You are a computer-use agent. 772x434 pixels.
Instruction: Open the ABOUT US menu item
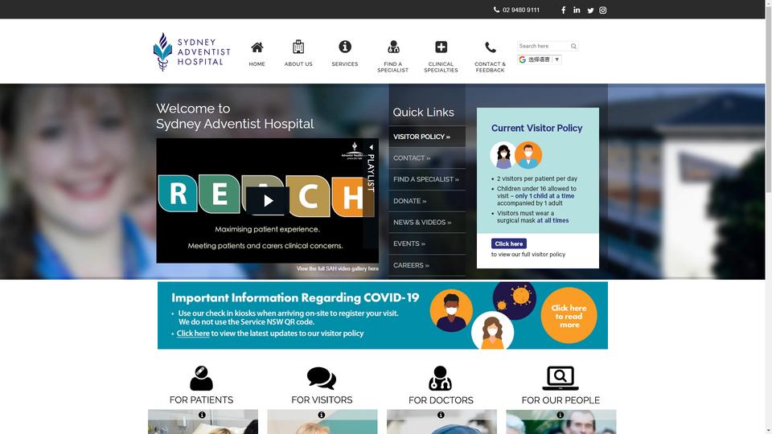tap(298, 64)
